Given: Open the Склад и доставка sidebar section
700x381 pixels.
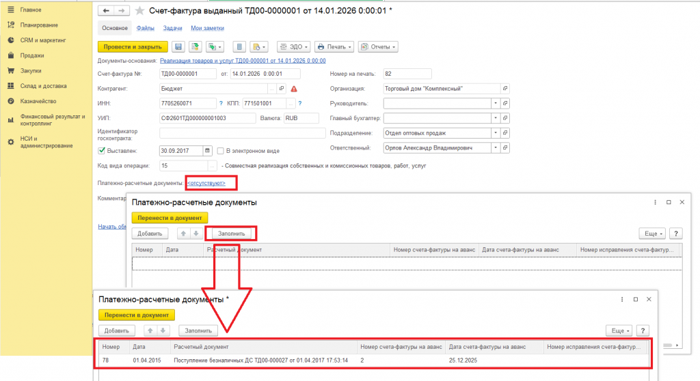Looking at the screenshot, I should (43, 85).
